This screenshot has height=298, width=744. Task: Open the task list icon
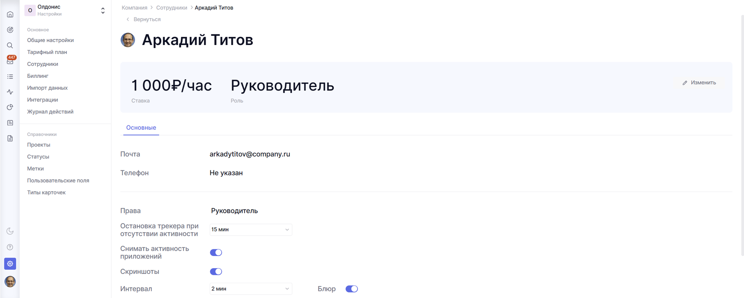pos(10,77)
